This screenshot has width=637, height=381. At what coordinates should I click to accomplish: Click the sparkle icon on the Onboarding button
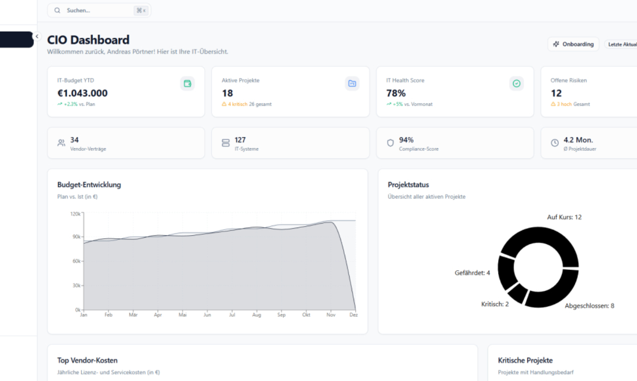(x=557, y=44)
